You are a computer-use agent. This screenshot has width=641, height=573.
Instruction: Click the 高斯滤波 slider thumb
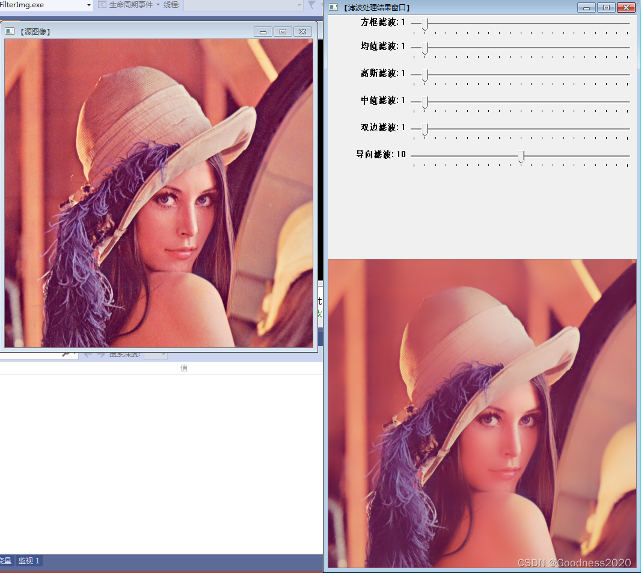[425, 75]
